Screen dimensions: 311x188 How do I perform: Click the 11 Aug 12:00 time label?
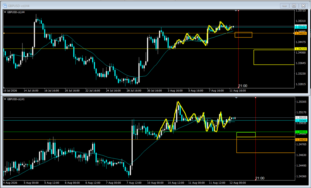(x=217, y=183)
